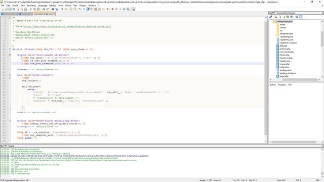Image resolution: width=324 pixels, height=182 pixels.
Task: Open the developer.wordpress.org link in code
Action: [x=67, y=26]
